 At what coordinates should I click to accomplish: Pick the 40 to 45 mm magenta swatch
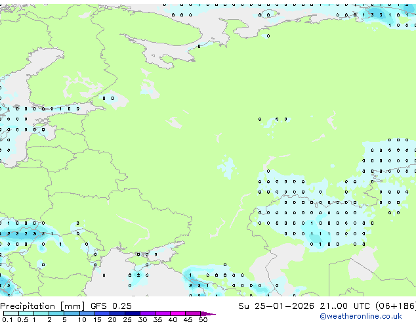[178, 313]
